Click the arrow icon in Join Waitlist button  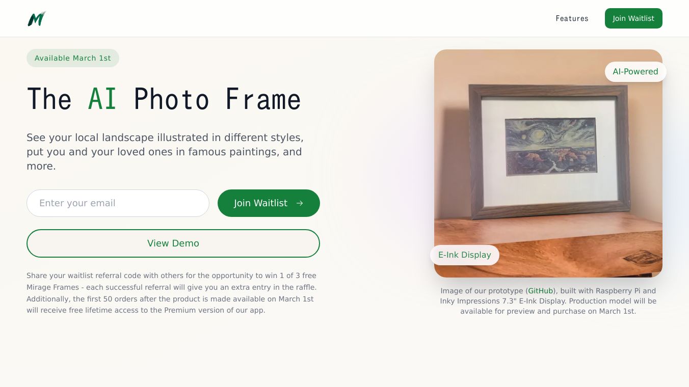[x=300, y=203]
